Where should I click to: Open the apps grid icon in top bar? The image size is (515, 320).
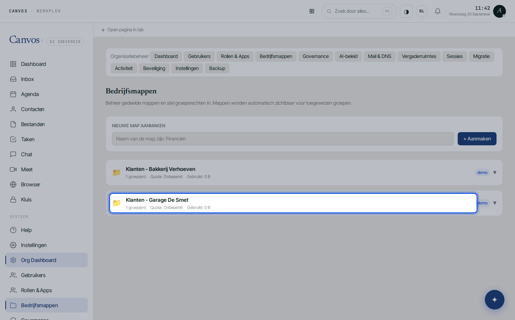pos(312,11)
